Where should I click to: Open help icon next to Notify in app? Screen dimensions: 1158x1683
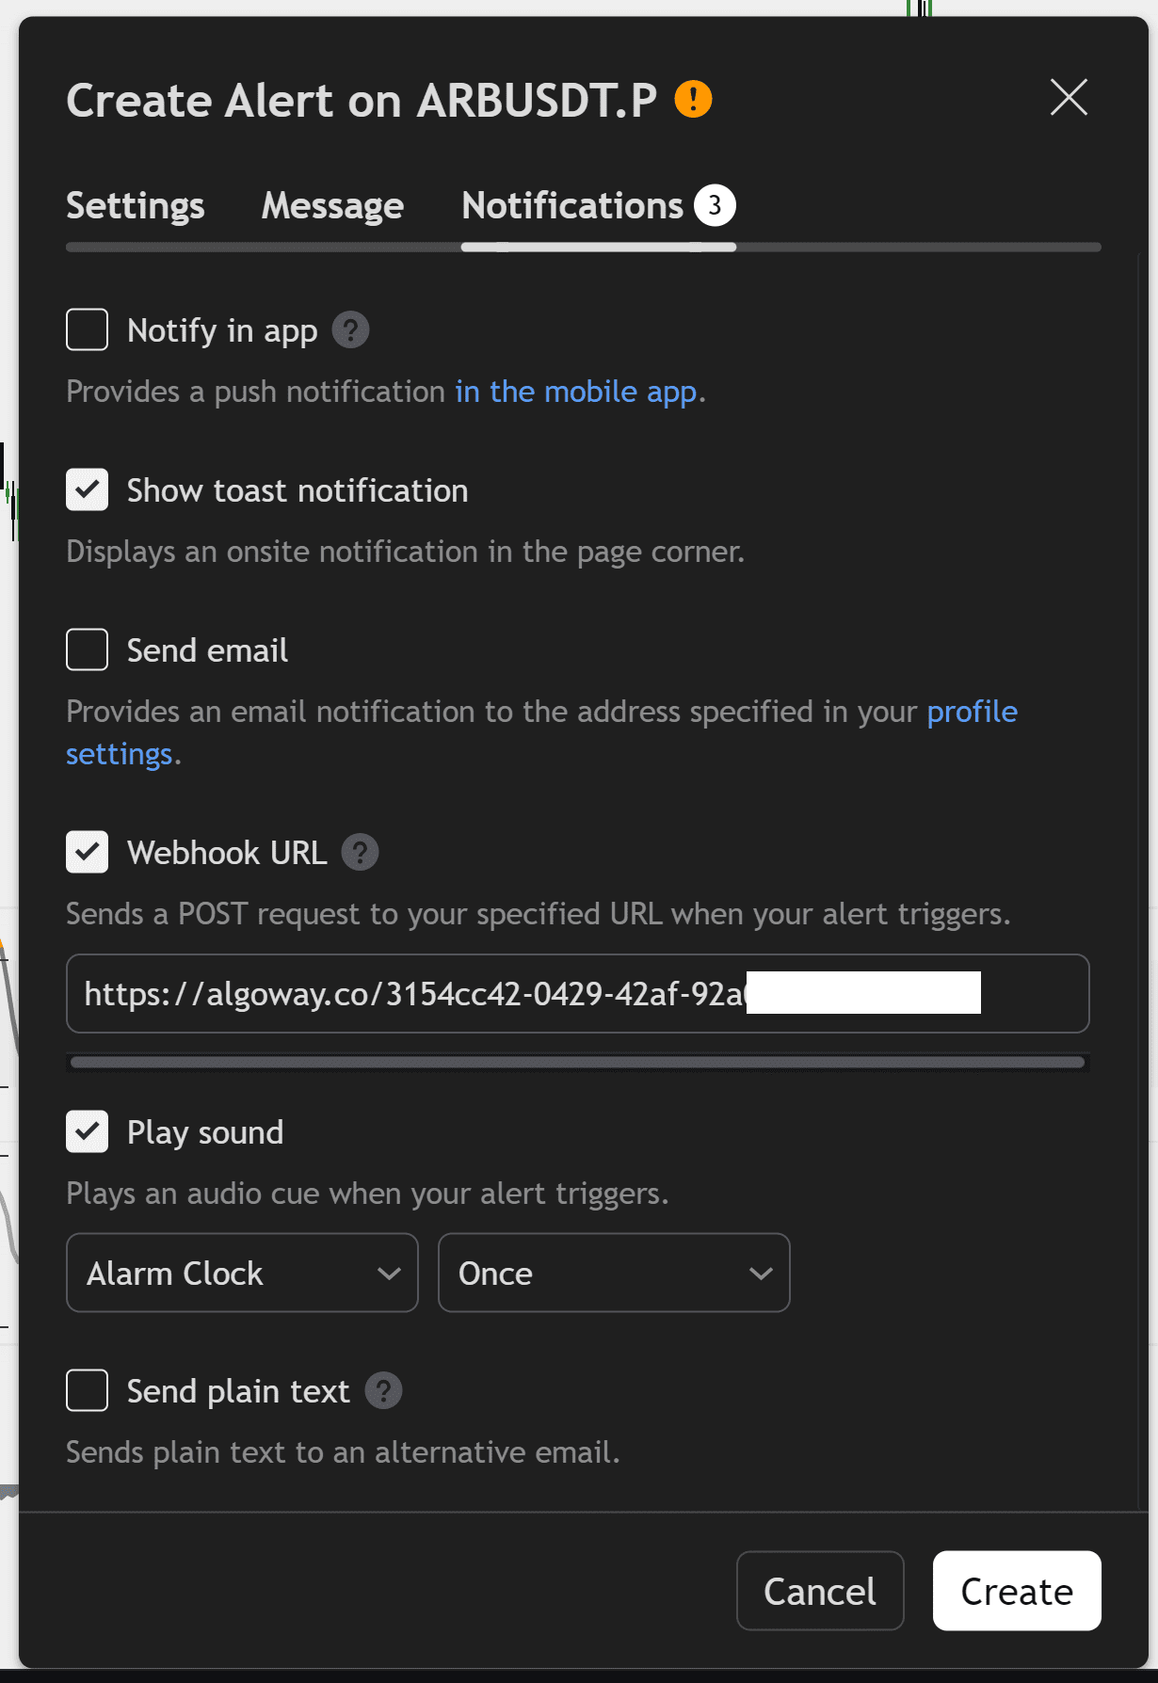tap(350, 330)
